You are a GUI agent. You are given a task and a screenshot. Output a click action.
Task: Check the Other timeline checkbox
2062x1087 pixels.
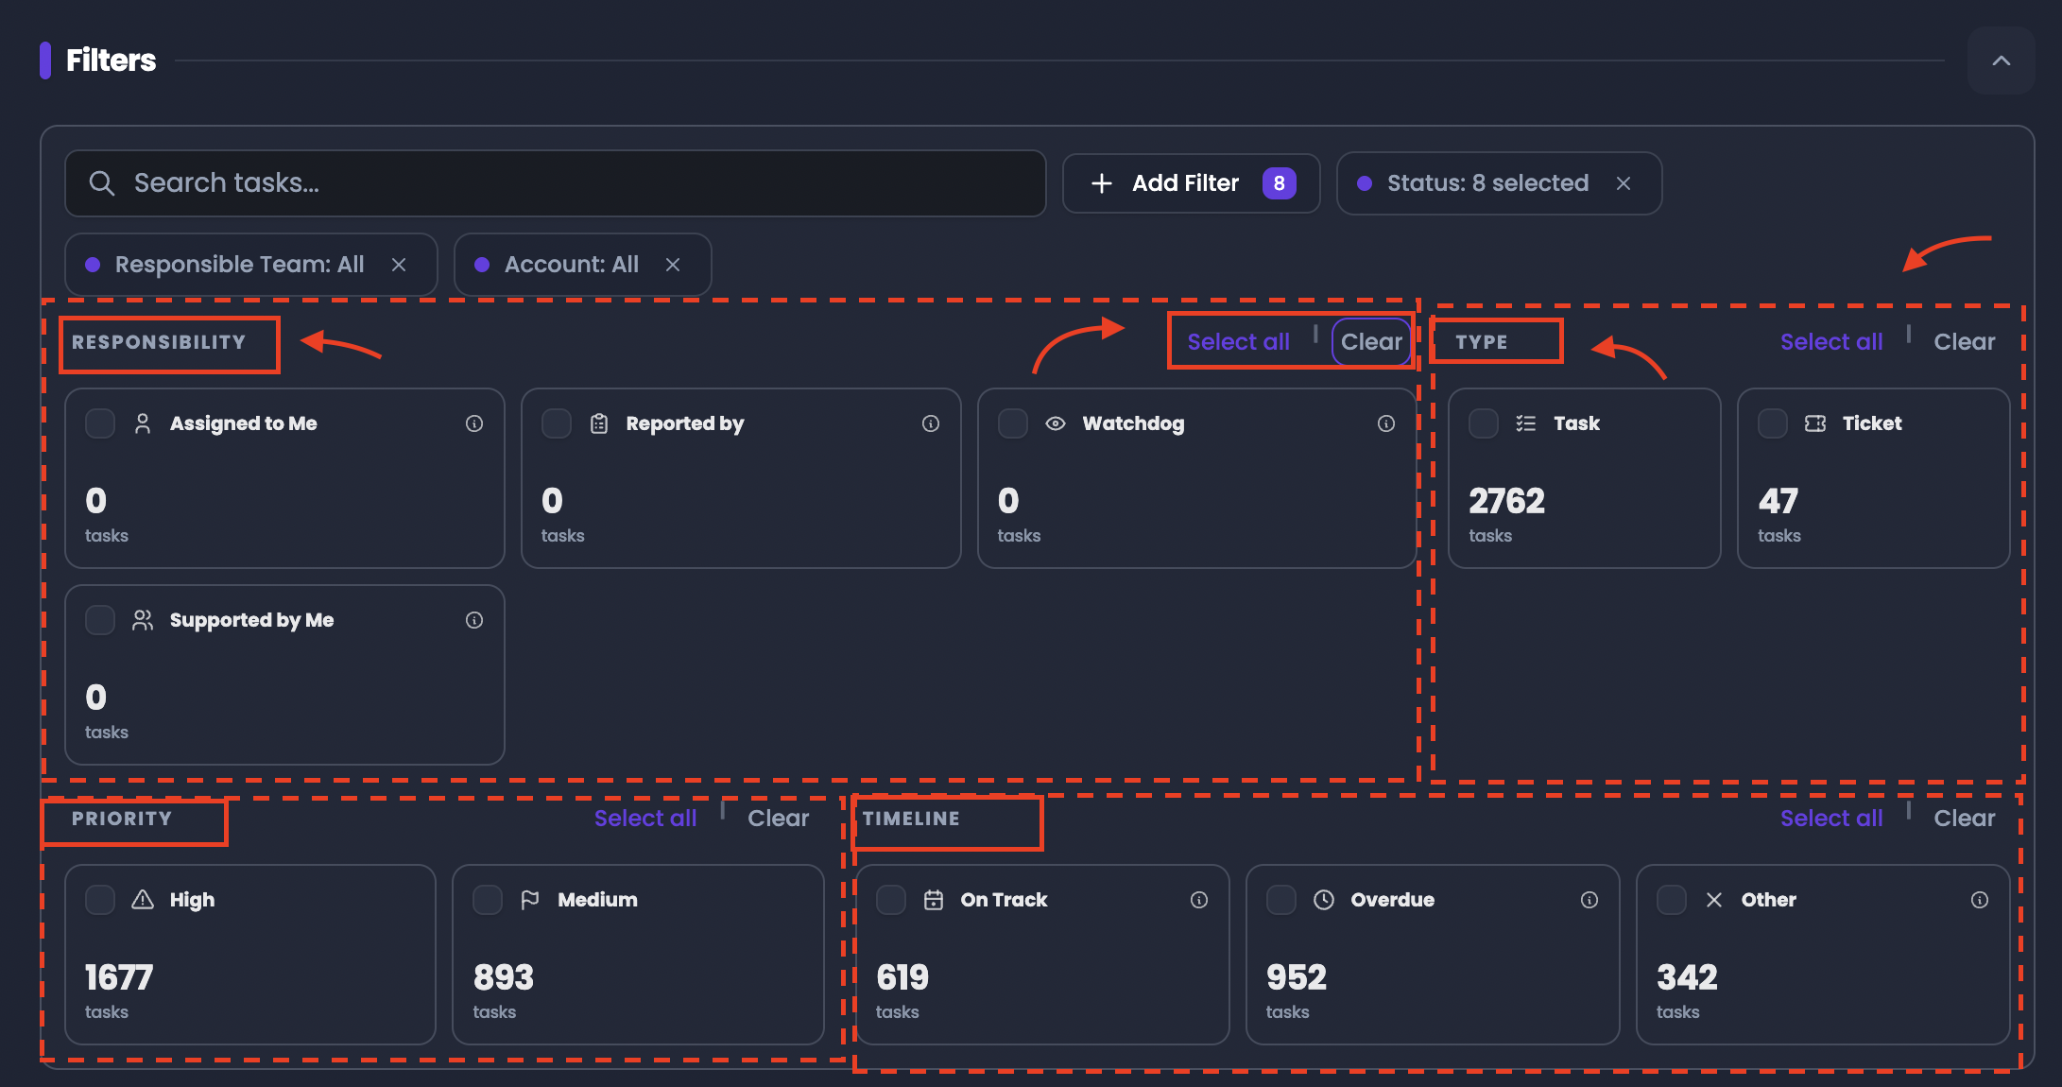point(1672,900)
